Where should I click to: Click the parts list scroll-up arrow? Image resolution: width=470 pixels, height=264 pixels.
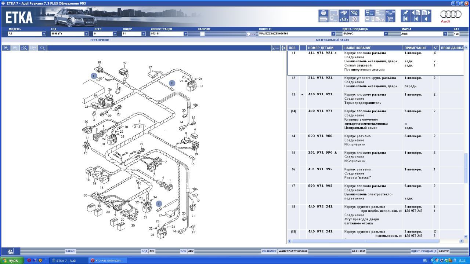tap(466, 48)
